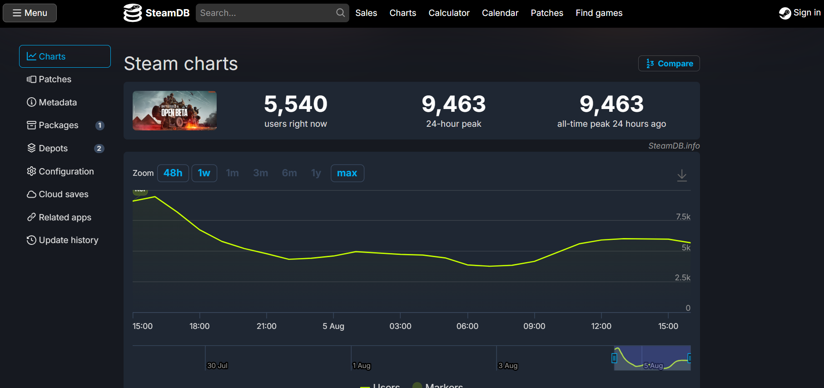Set chart zoom to 48h
The height and width of the screenshot is (388, 824).
(x=173, y=173)
